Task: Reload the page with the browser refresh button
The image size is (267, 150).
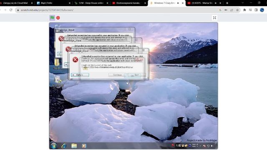Action: click(11, 10)
